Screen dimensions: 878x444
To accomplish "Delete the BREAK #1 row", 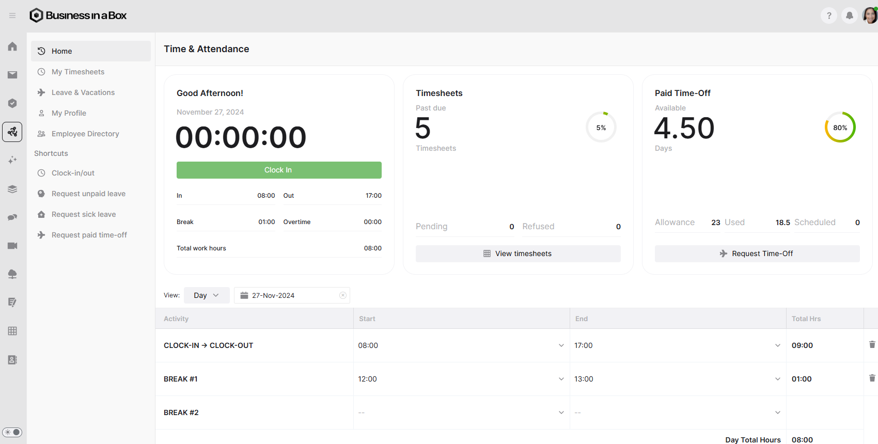I will click(x=872, y=378).
